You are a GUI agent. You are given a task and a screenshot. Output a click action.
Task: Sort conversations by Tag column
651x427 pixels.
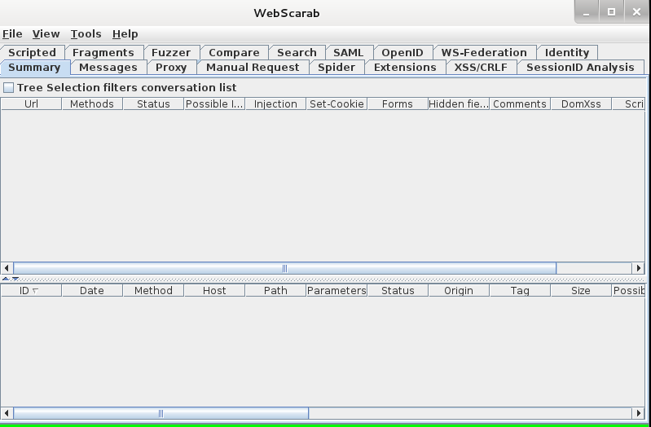coord(520,290)
